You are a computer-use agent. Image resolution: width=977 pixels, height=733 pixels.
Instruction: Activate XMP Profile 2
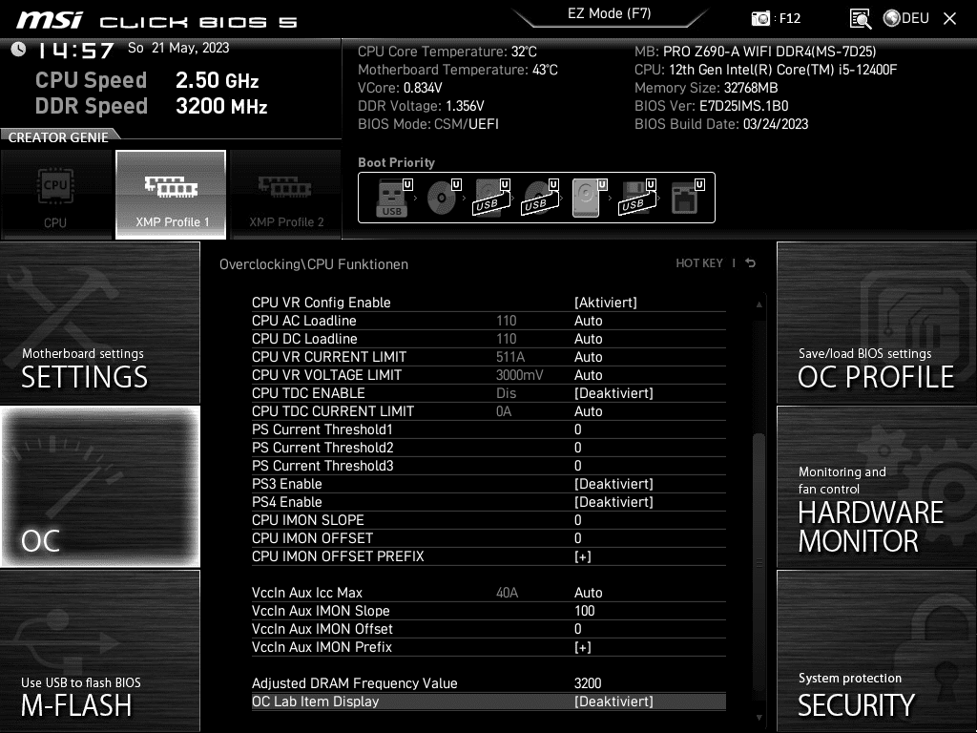(x=286, y=195)
